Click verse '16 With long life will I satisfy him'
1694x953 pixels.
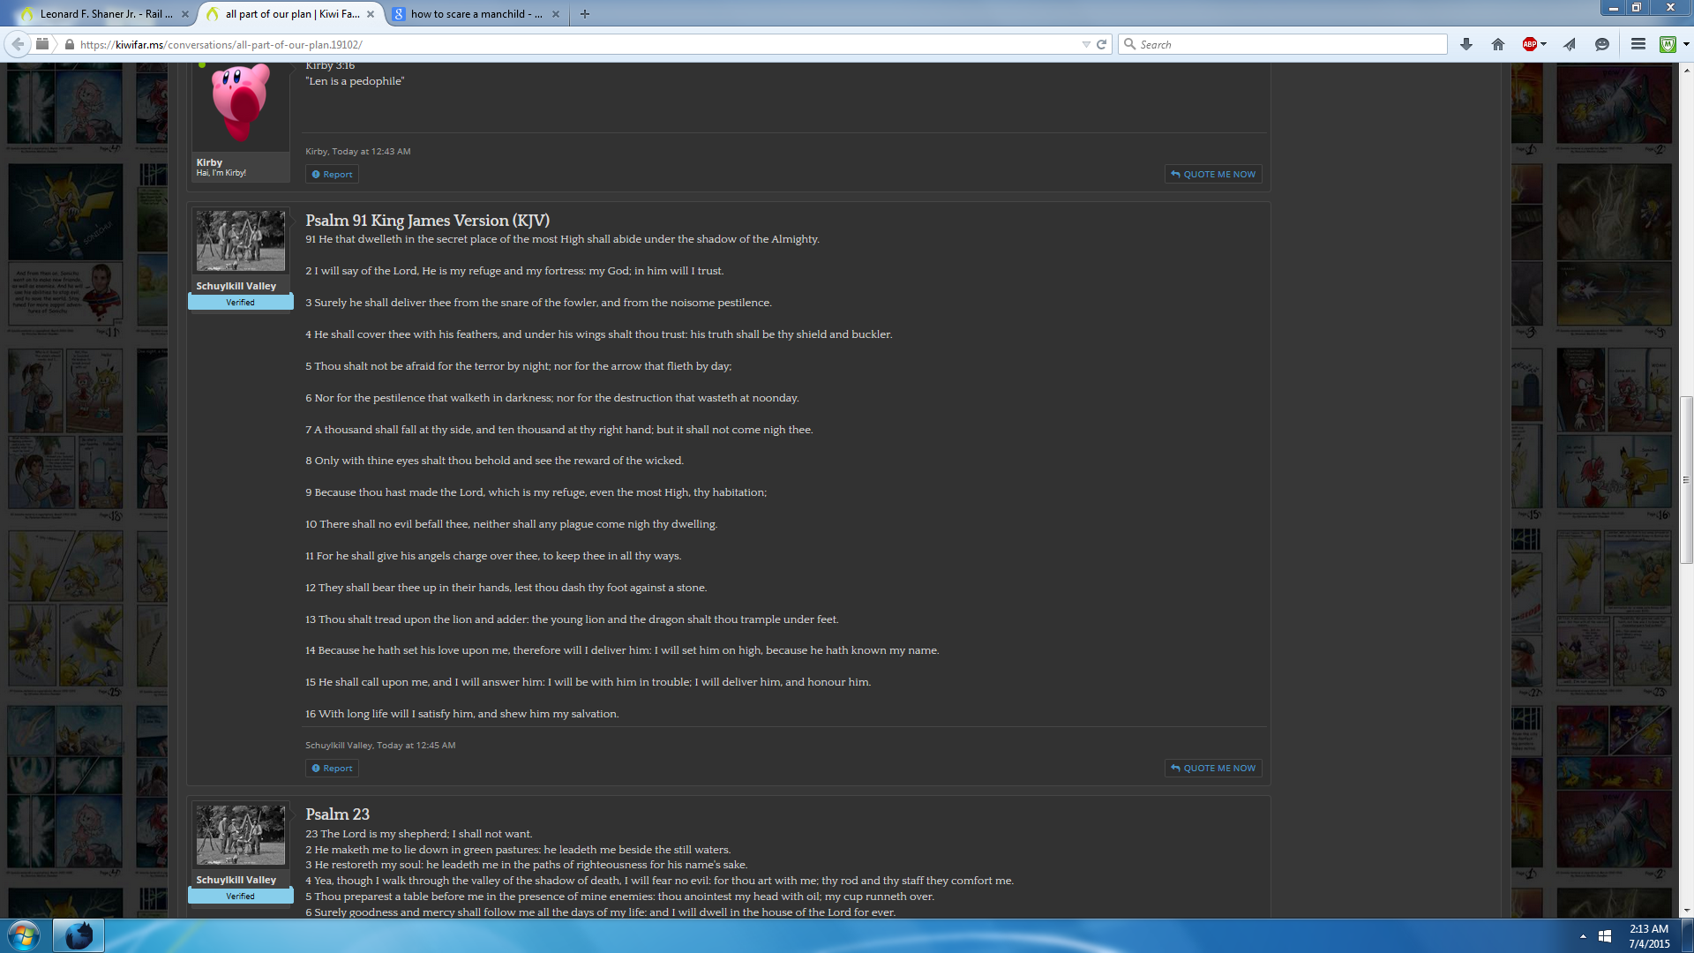(x=461, y=714)
